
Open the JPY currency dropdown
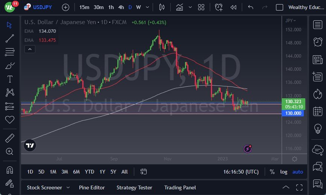click(x=291, y=20)
